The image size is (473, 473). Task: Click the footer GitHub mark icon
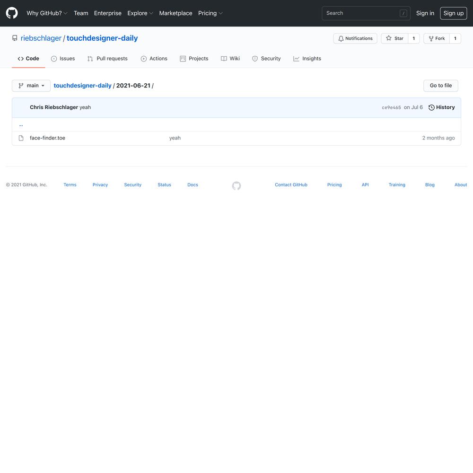pos(236,186)
